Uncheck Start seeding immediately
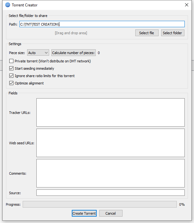Image resolution: width=194 pixels, height=223 pixels. (x=11, y=68)
